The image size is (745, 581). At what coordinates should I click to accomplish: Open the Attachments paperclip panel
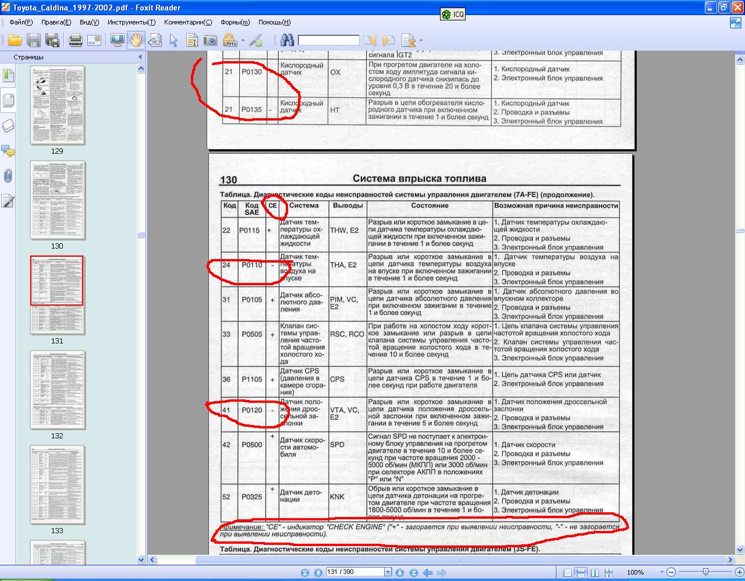coord(8,176)
